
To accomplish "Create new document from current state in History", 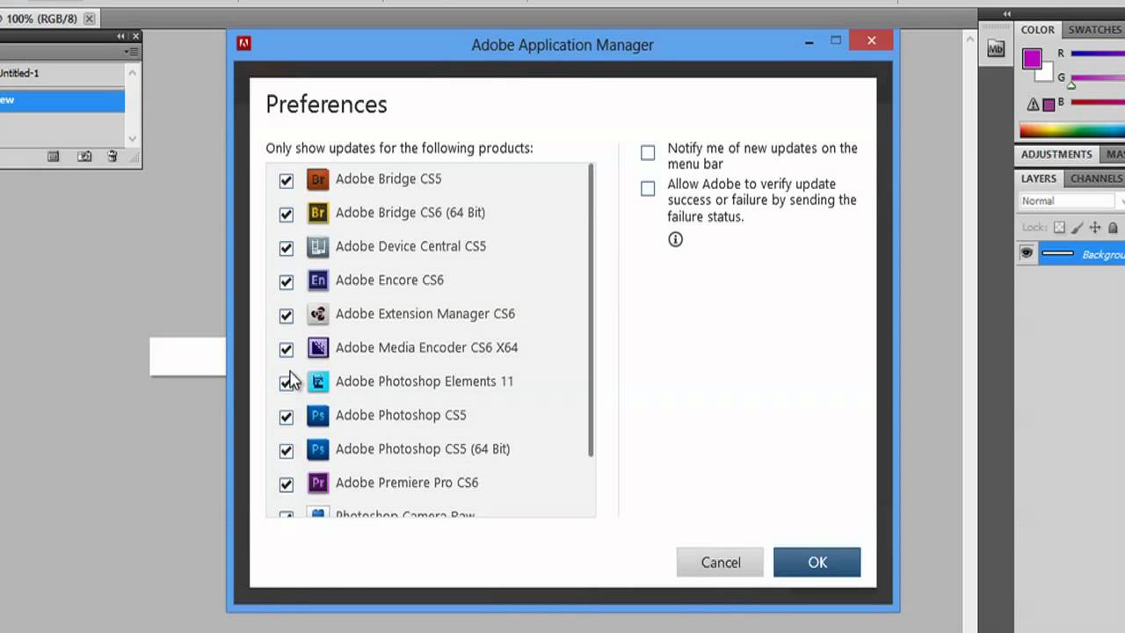I will coord(53,156).
